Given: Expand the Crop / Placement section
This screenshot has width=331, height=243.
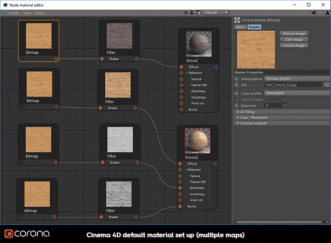Looking at the screenshot, I should click(x=282, y=117).
